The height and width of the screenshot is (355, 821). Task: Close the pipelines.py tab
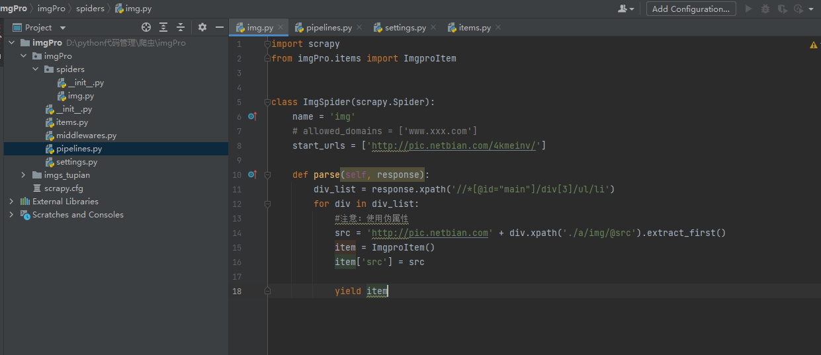point(359,28)
